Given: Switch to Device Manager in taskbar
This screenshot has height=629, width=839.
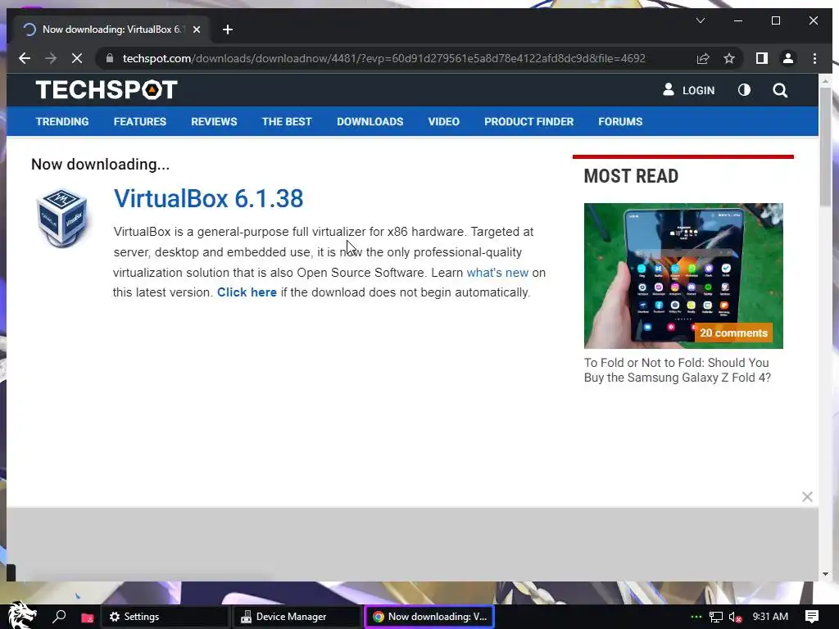Looking at the screenshot, I should pyautogui.click(x=297, y=617).
